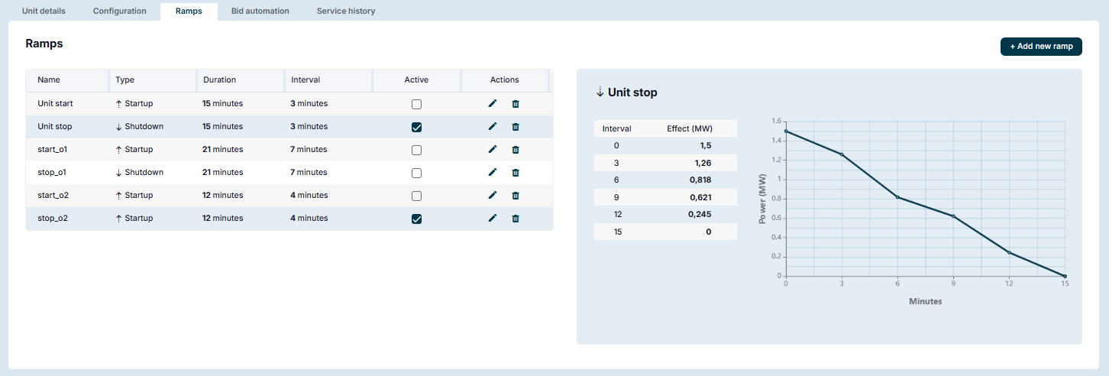Uncheck the Unit stop active checkbox
1109x376 pixels.
tap(416, 127)
